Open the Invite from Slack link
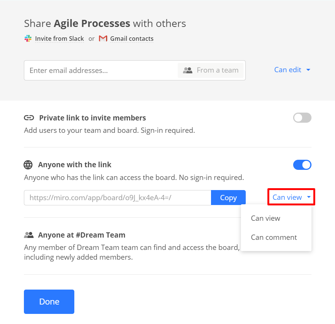The width and height of the screenshot is (335, 324). [x=59, y=39]
